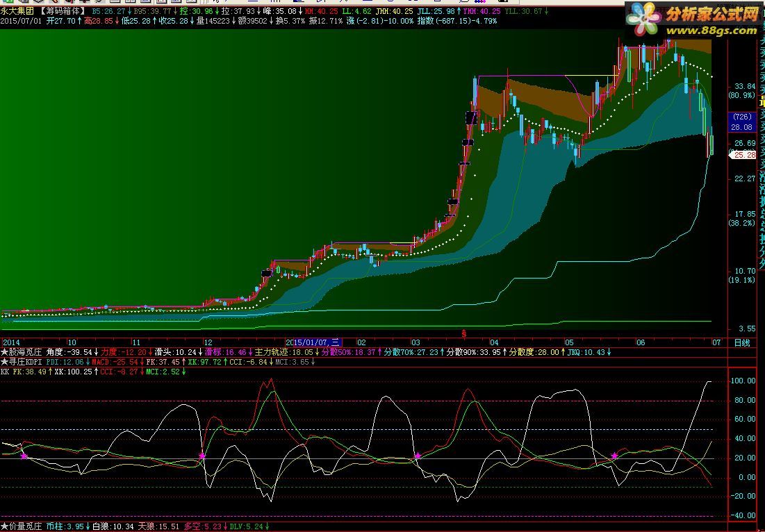Select the opening price 开27.70
765x532 pixels.
(x=60, y=21)
